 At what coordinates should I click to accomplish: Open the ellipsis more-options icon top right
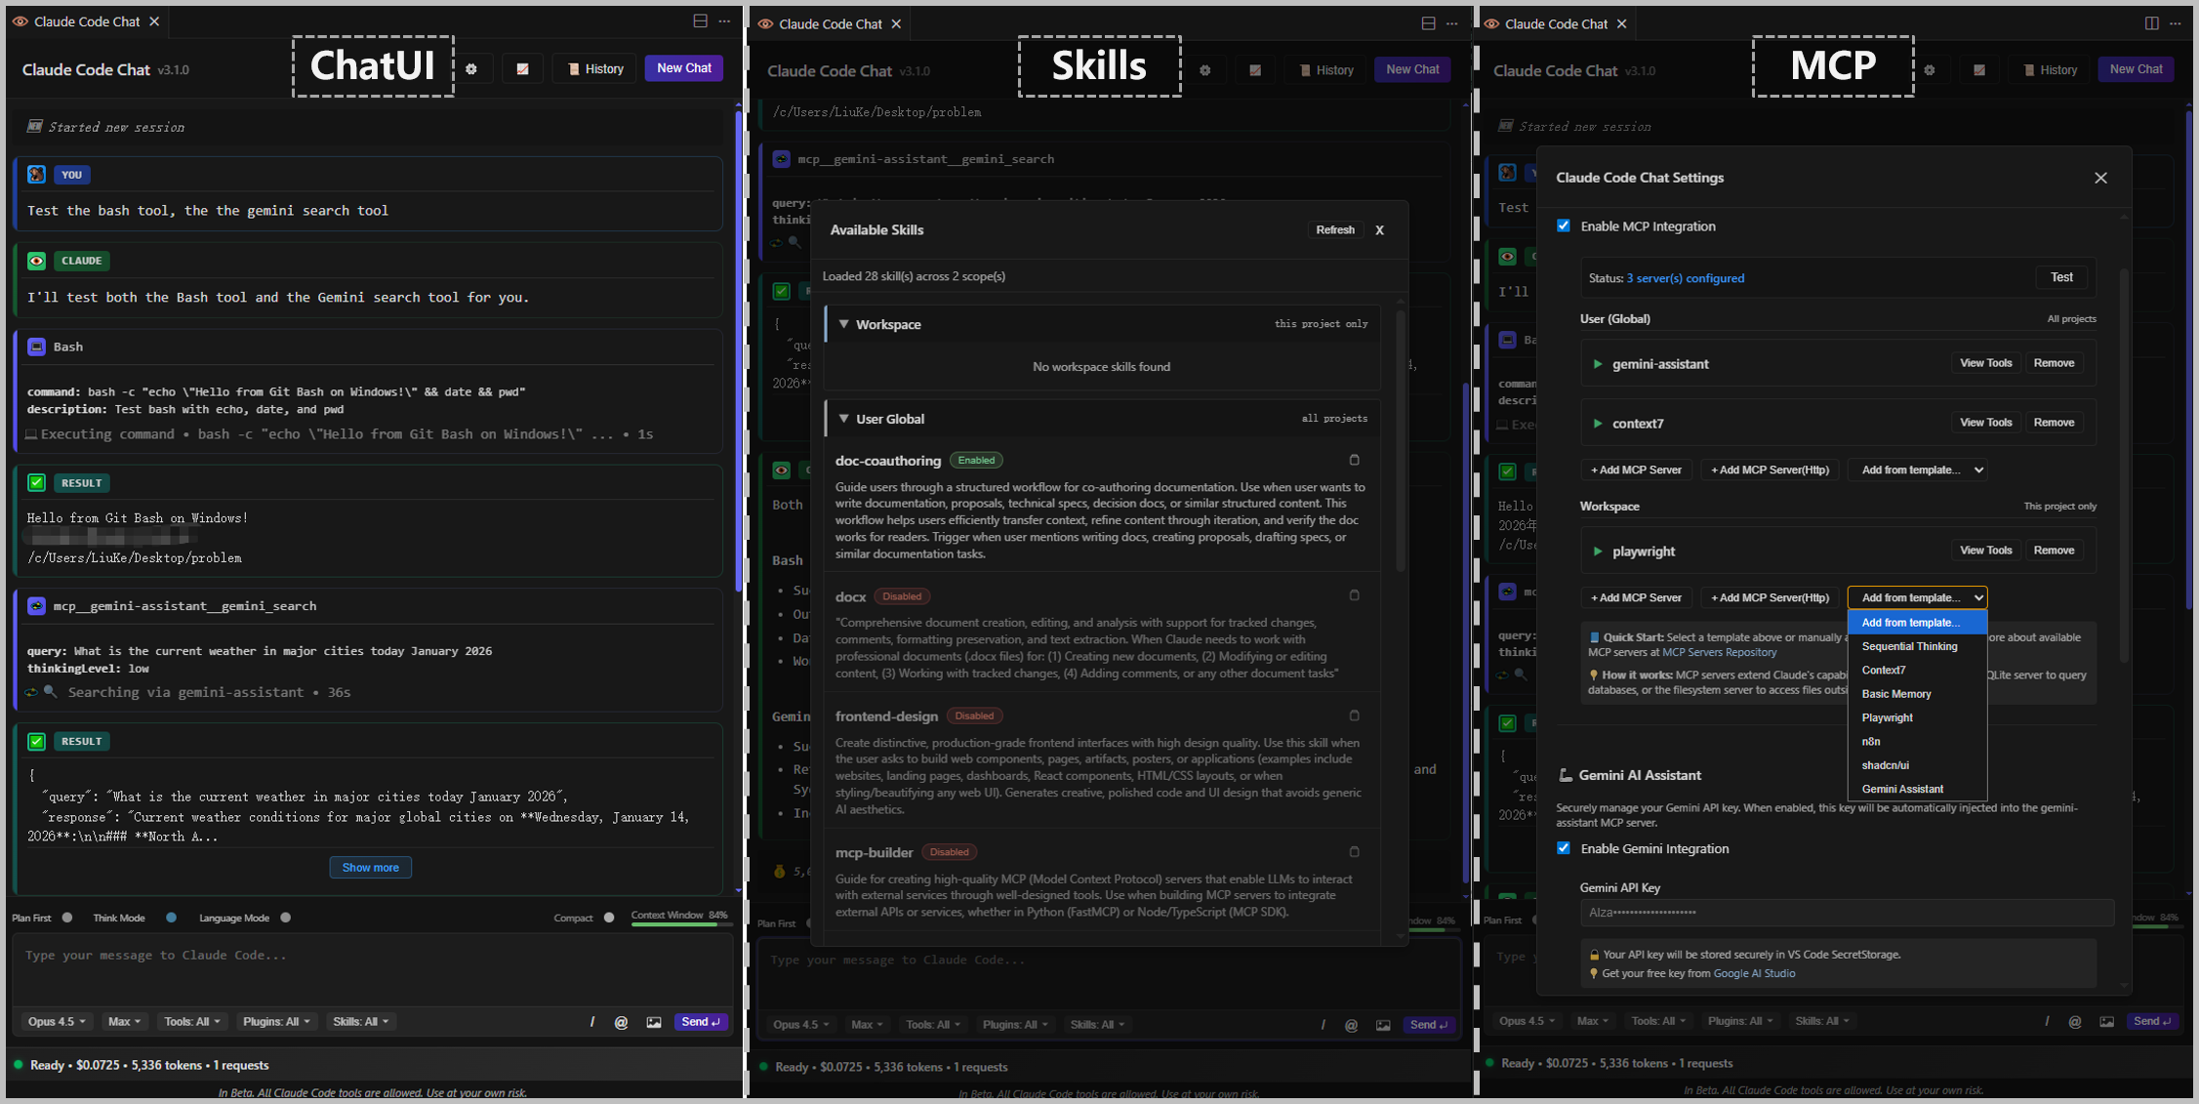click(2177, 23)
